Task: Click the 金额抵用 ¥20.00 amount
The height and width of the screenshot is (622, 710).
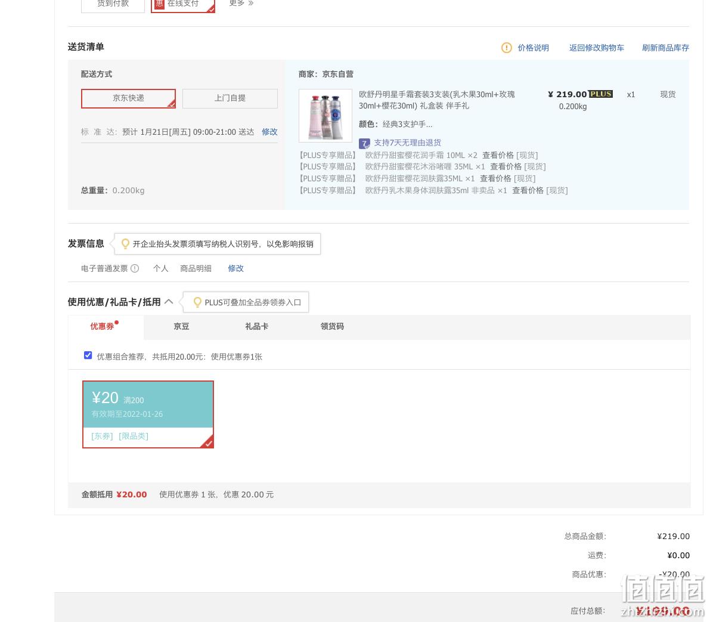Action: (x=131, y=494)
